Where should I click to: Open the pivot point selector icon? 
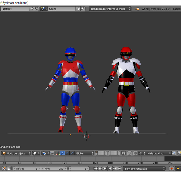pyautogui.click(x=46, y=153)
